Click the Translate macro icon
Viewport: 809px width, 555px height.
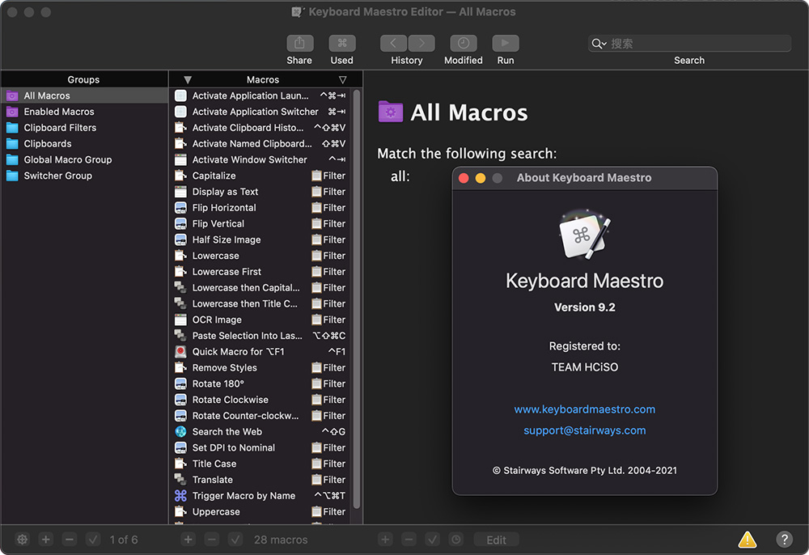[x=180, y=479]
